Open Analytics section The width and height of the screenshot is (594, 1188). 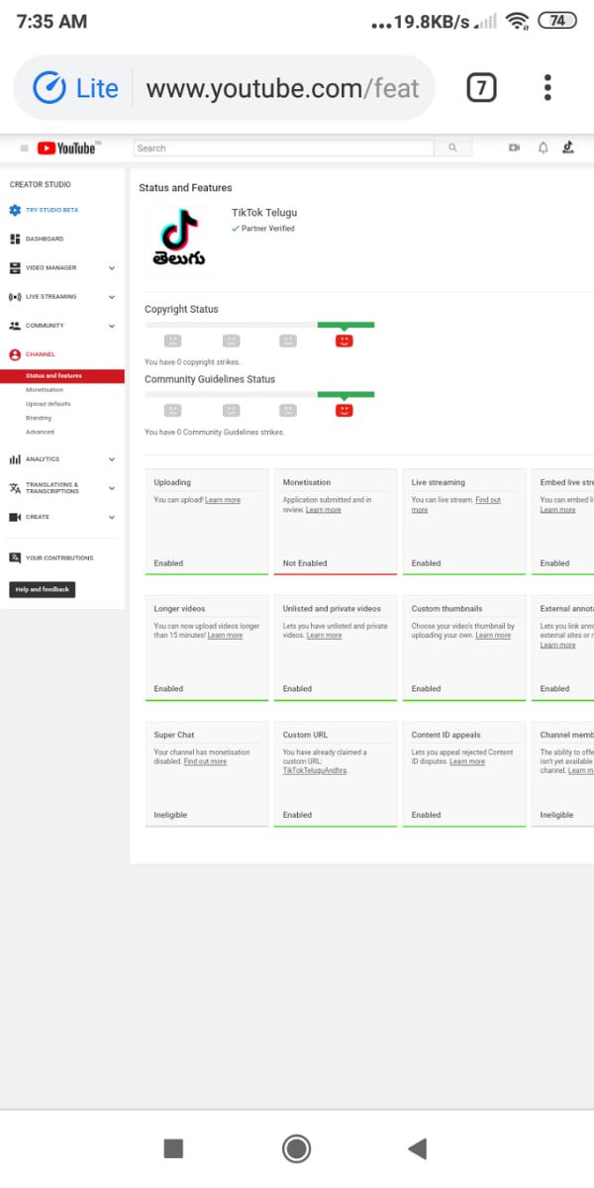coord(43,459)
